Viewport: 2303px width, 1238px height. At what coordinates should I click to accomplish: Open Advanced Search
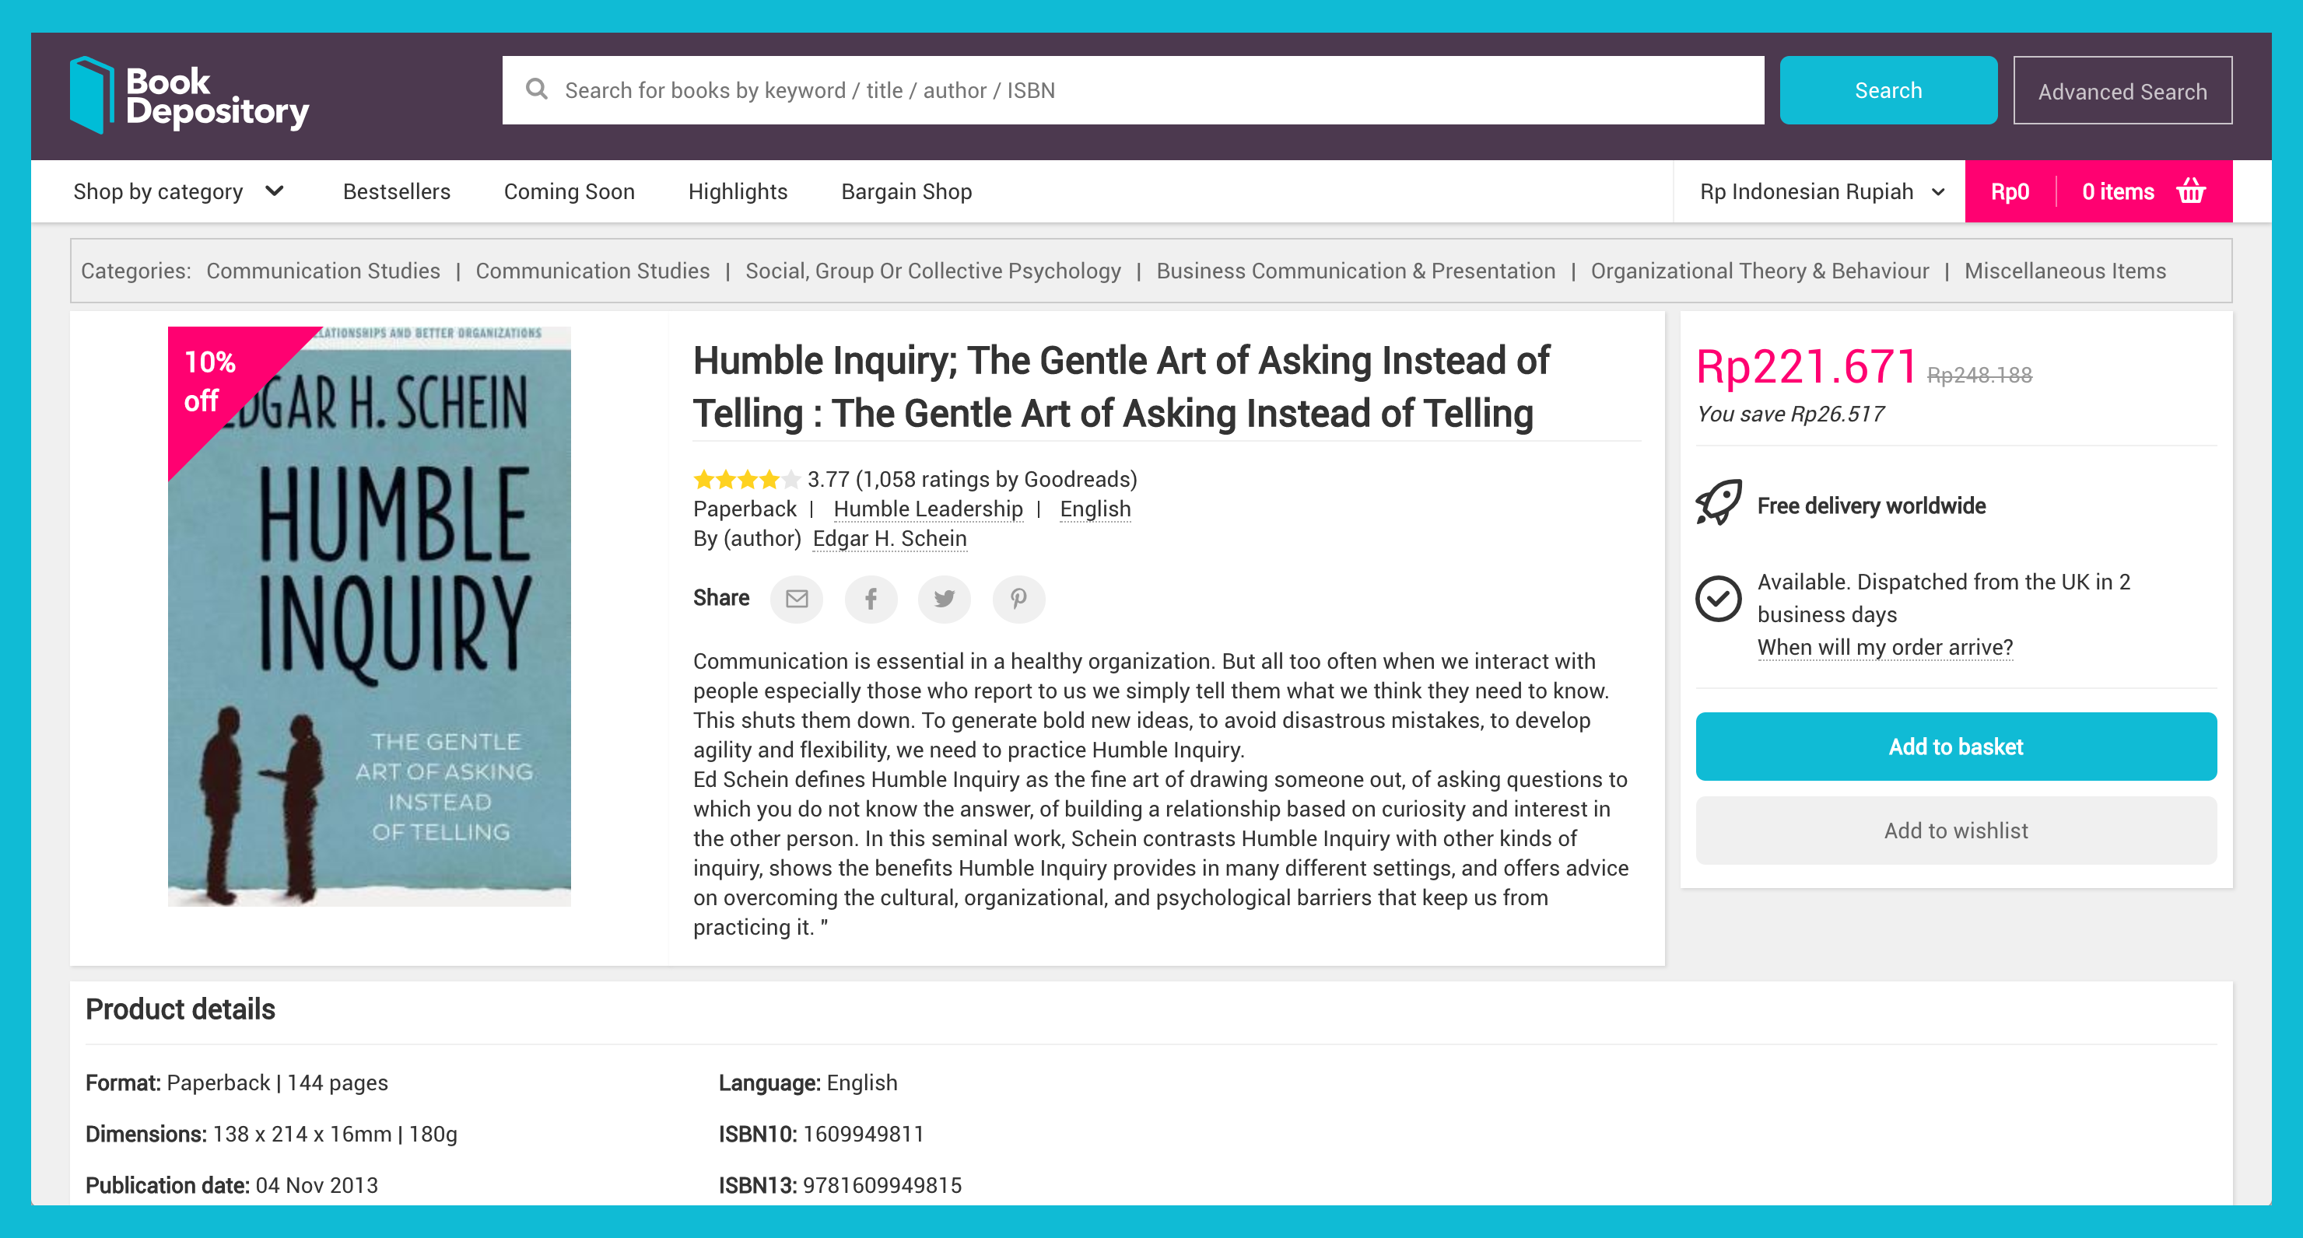pos(2122,90)
